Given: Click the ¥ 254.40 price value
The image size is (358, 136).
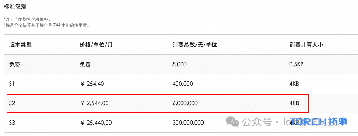Looking at the screenshot, I should tap(92, 84).
